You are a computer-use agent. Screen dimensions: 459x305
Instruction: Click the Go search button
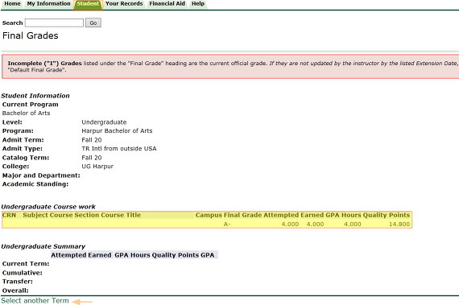pyautogui.click(x=93, y=23)
